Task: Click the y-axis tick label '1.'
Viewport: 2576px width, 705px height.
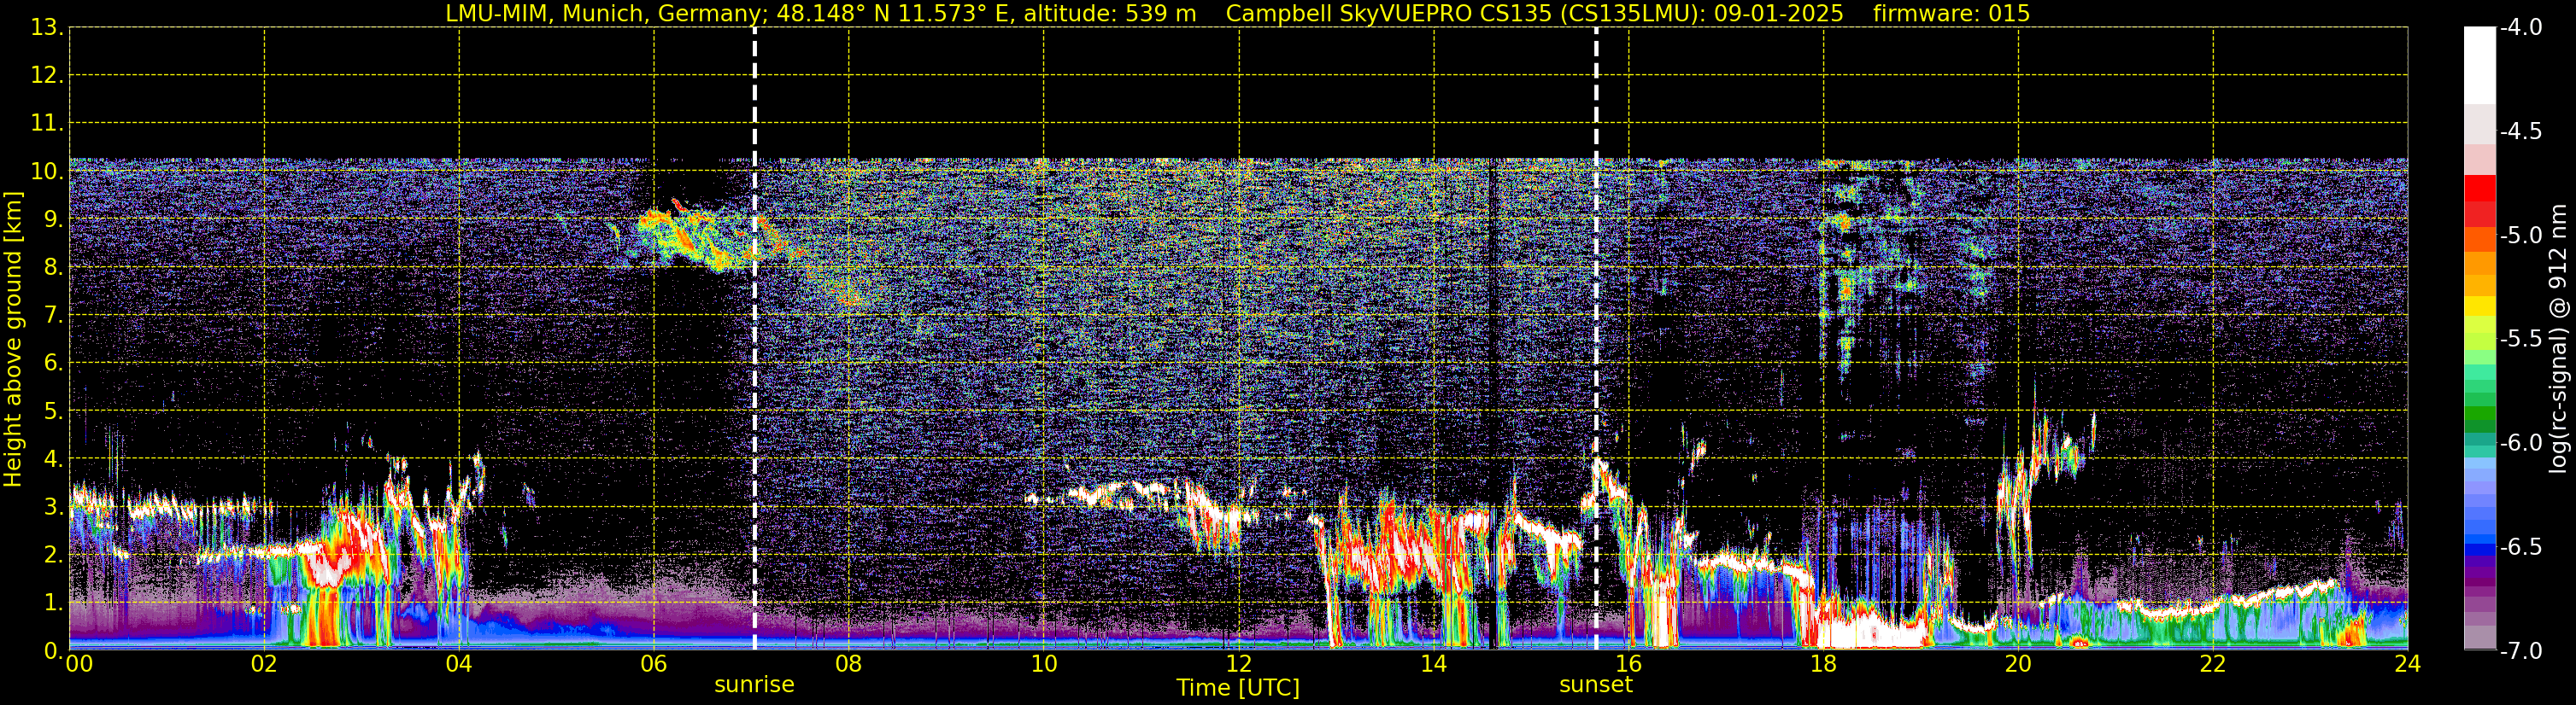Action: tap(53, 602)
